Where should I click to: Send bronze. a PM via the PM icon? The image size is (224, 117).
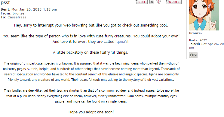point(193,55)
